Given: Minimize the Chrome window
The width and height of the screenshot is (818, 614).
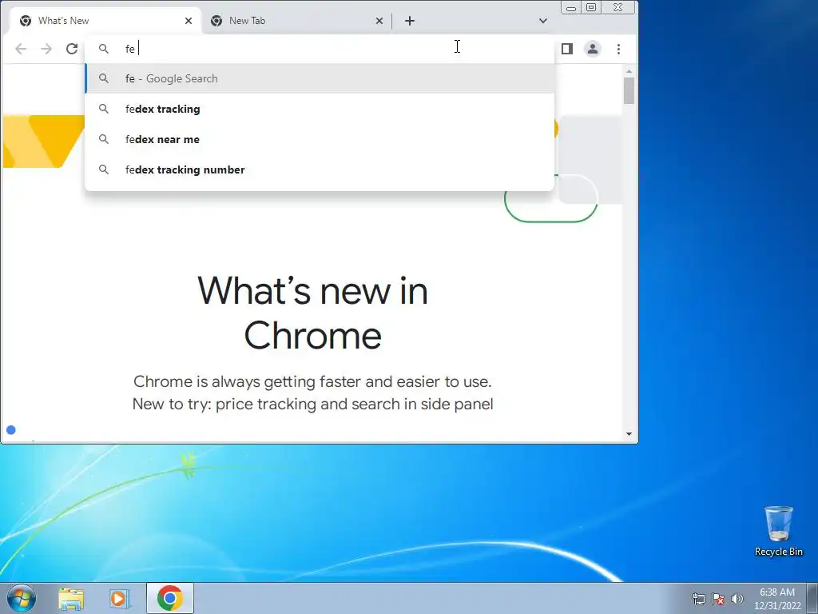Looking at the screenshot, I should pos(571,7).
